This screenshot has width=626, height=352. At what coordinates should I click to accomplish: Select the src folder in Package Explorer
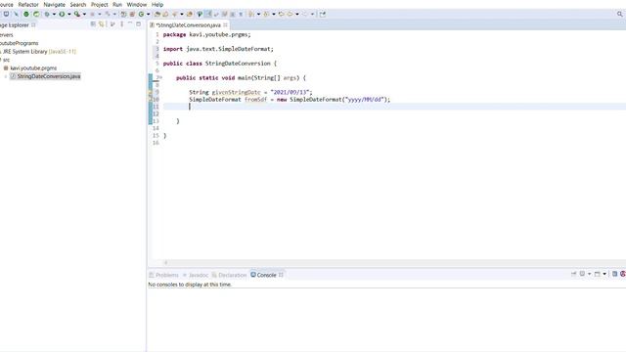(x=7, y=60)
